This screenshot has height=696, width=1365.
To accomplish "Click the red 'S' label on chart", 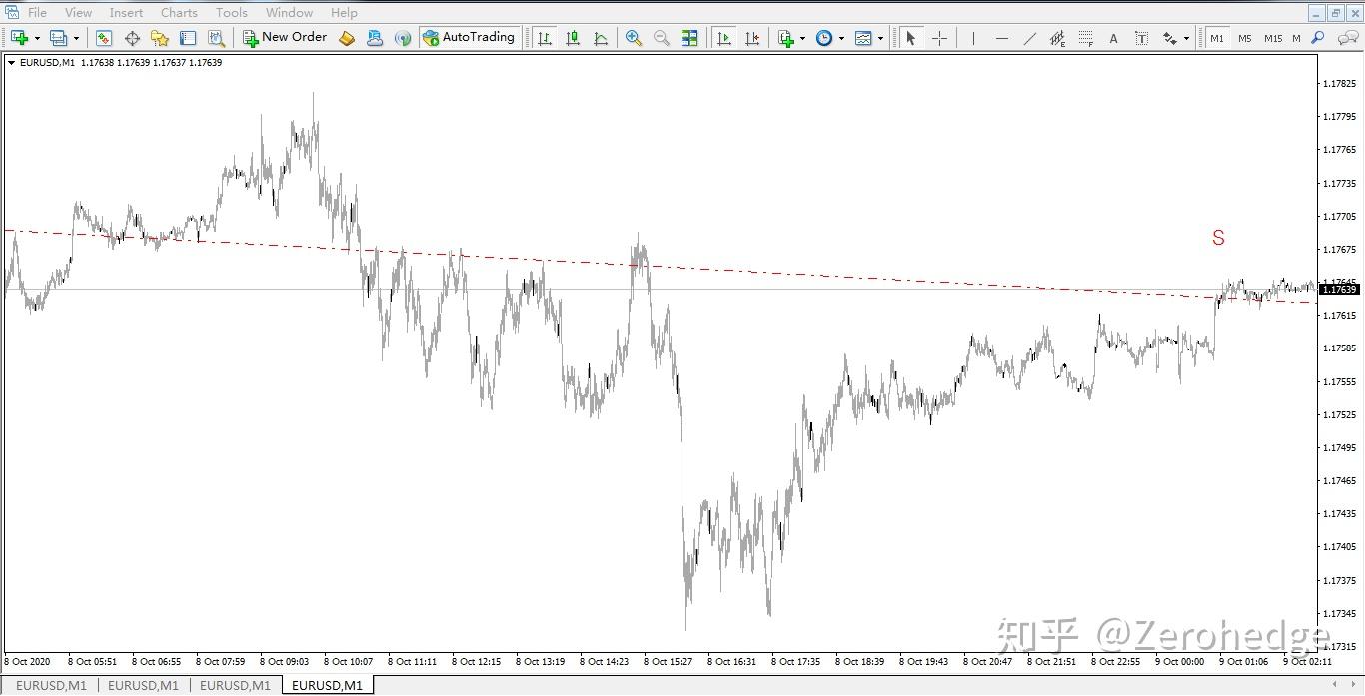I will pyautogui.click(x=1218, y=238).
